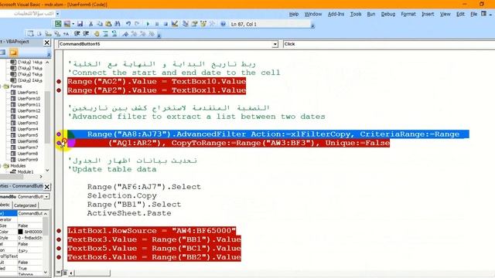Viewport: 495px width, 278px height.
Task: Click the Break pause icon
Action: click(156, 24)
